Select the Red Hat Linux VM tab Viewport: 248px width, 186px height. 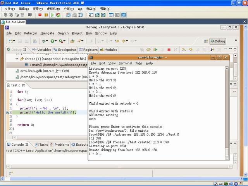[13, 22]
